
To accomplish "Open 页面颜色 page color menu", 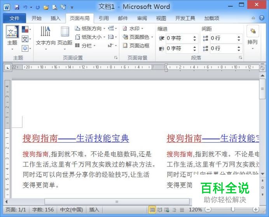I will tap(138, 37).
